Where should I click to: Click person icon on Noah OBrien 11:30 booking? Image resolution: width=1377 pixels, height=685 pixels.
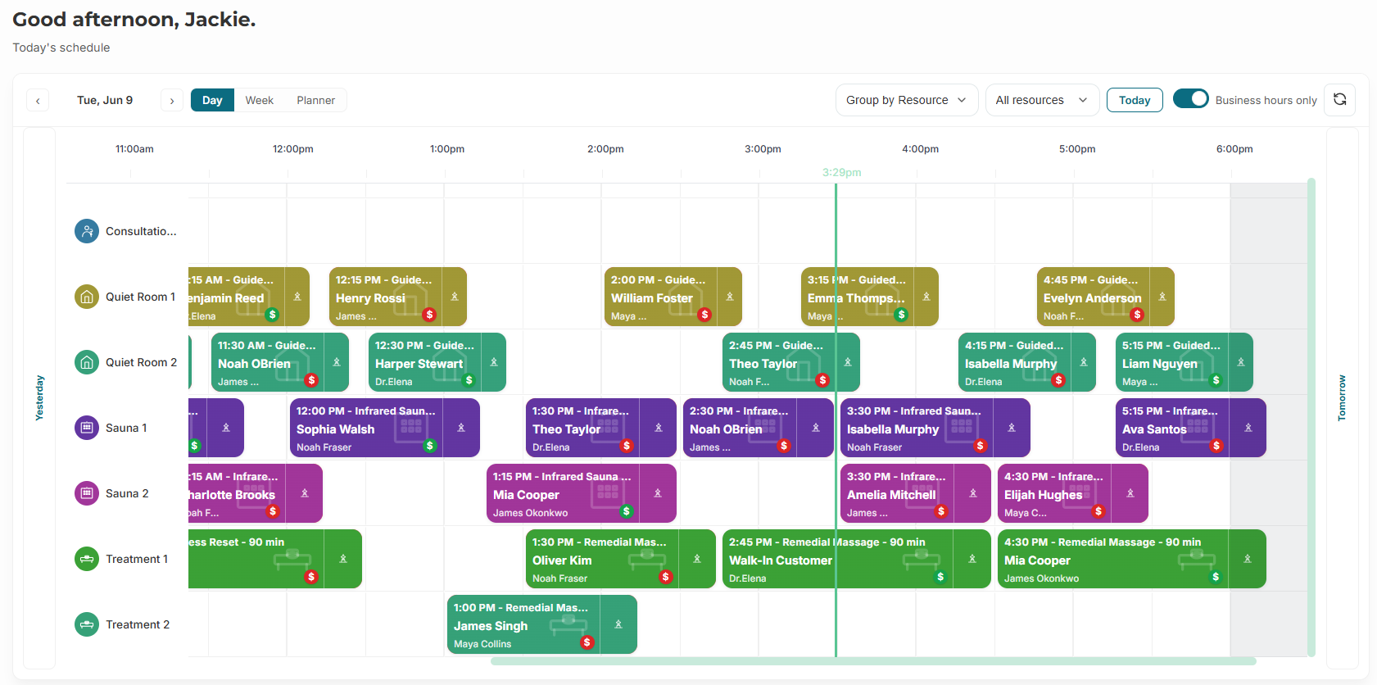click(x=337, y=362)
